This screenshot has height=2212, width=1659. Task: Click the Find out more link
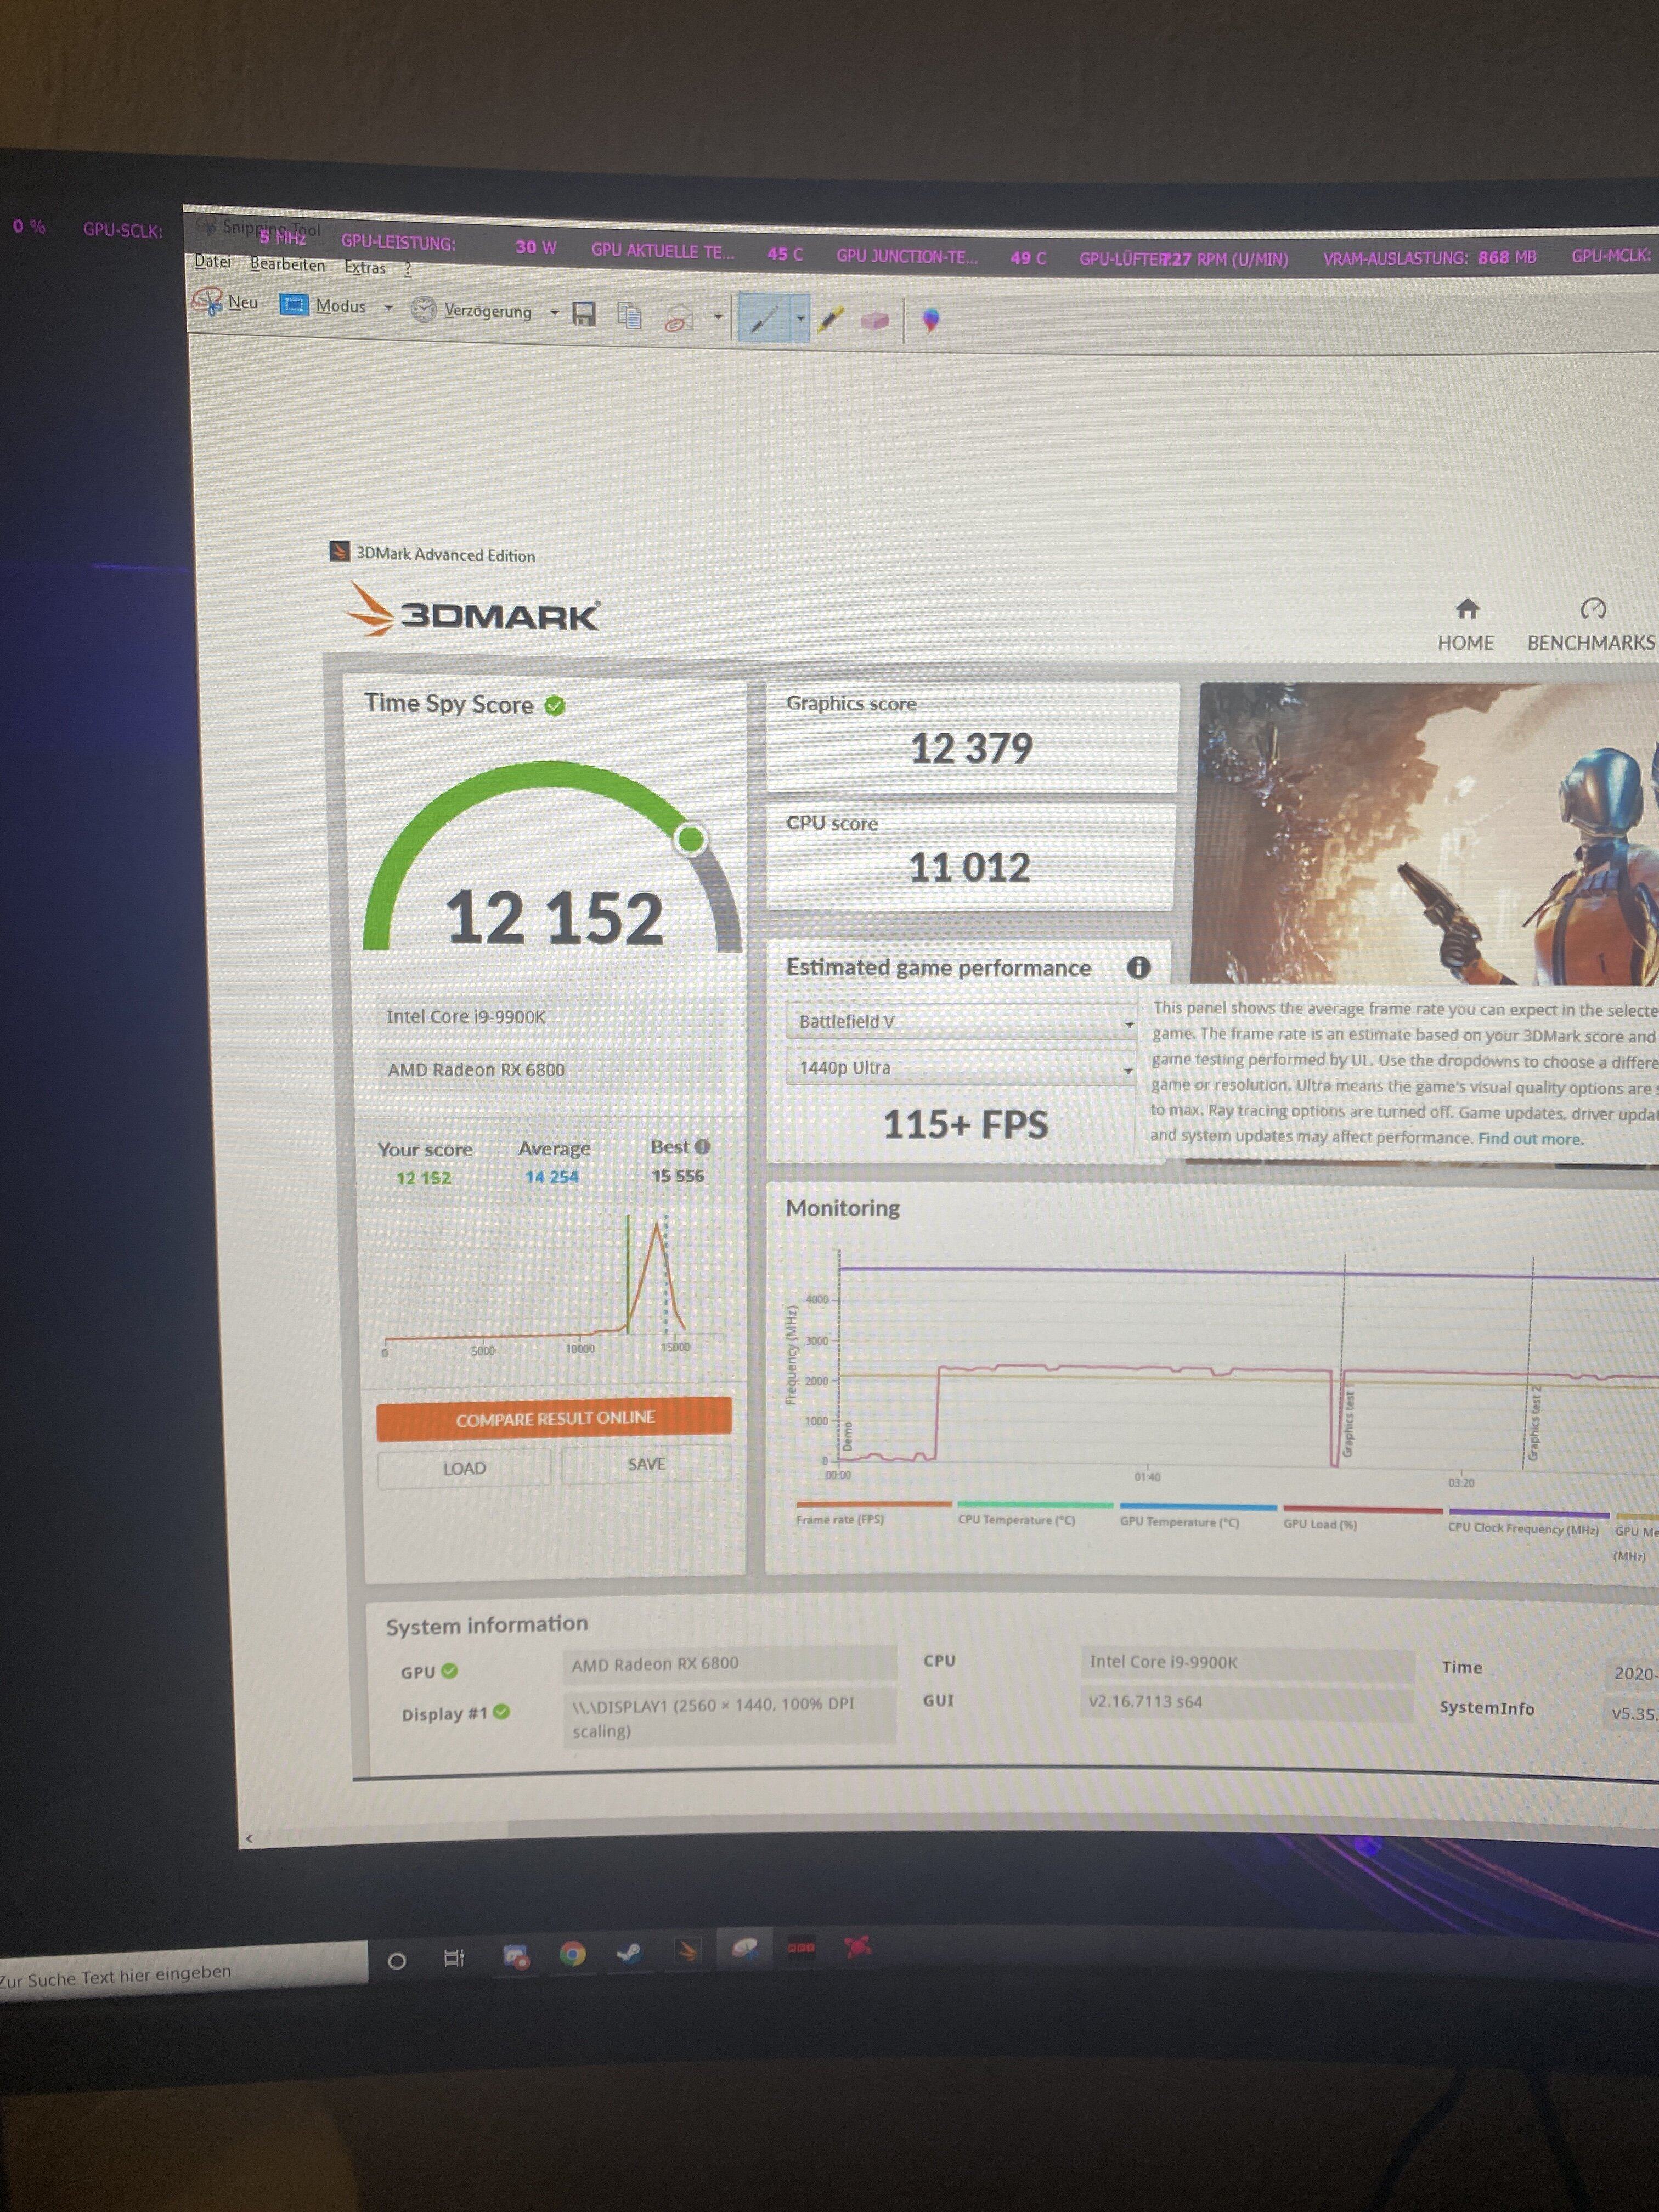tap(1530, 1138)
